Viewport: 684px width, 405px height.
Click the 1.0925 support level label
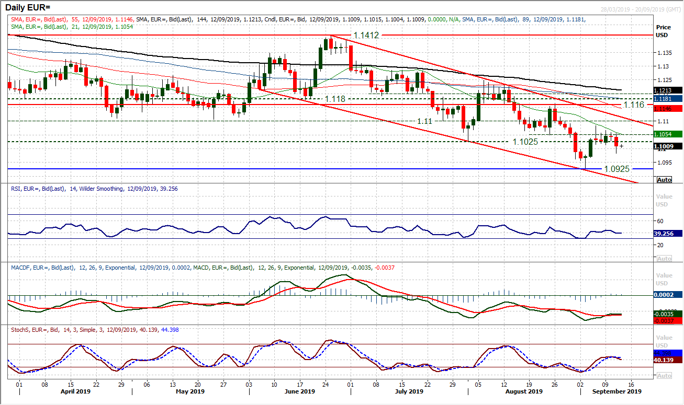pos(618,169)
